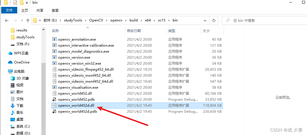Viewport: 307px width, 135px height.
Task: Click 230,436 KB size cell
Action: (x=213, y=112)
